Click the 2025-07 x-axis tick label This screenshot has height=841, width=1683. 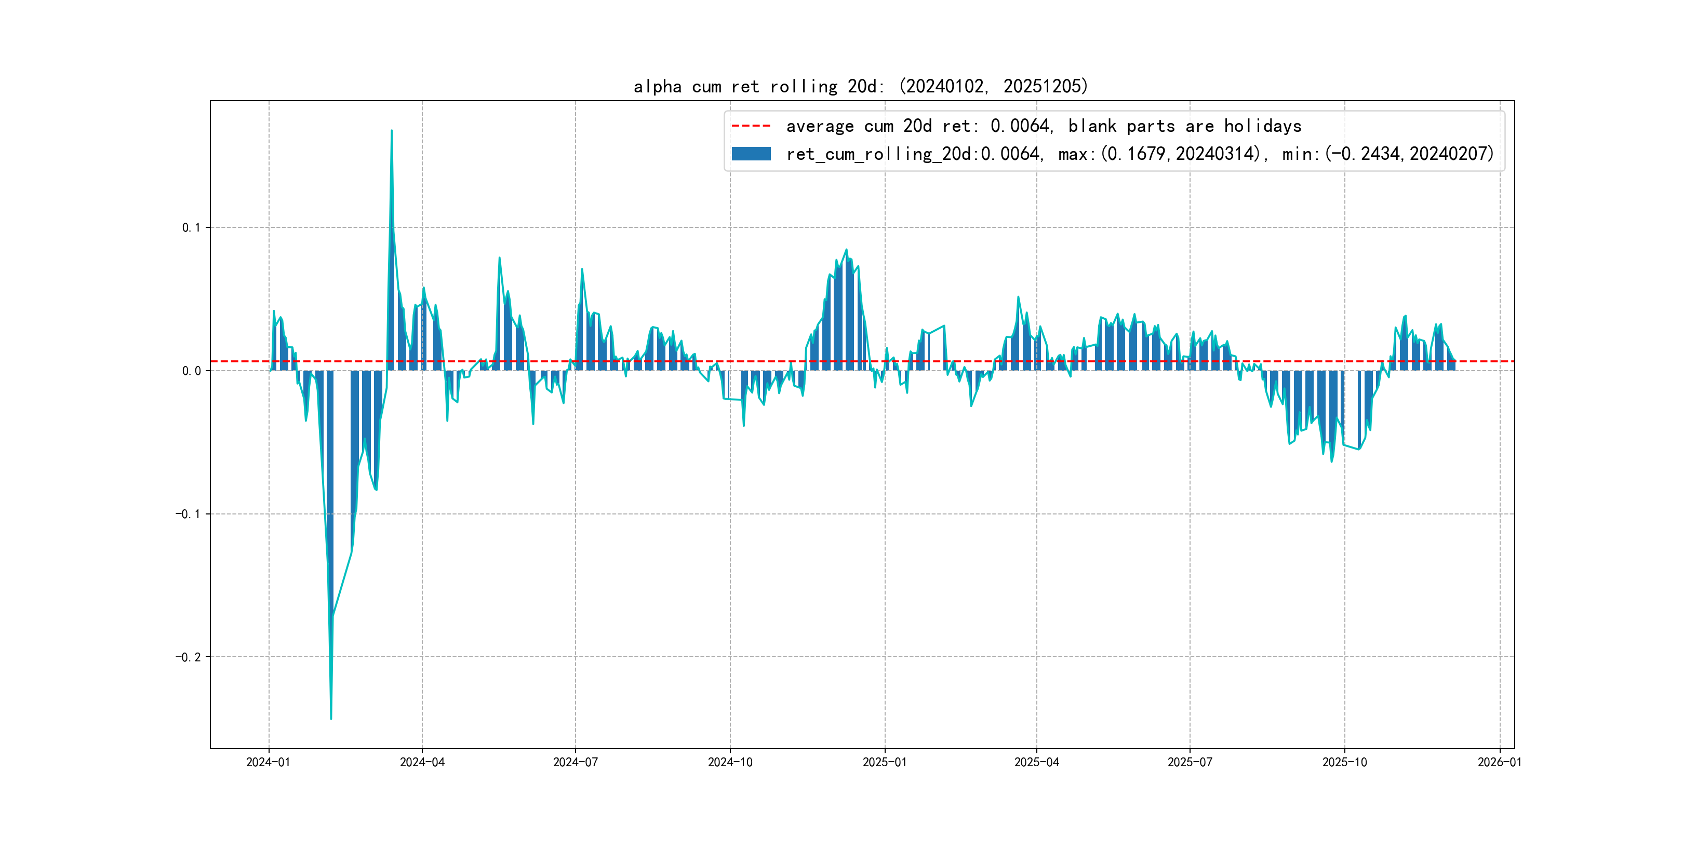pyautogui.click(x=1190, y=762)
